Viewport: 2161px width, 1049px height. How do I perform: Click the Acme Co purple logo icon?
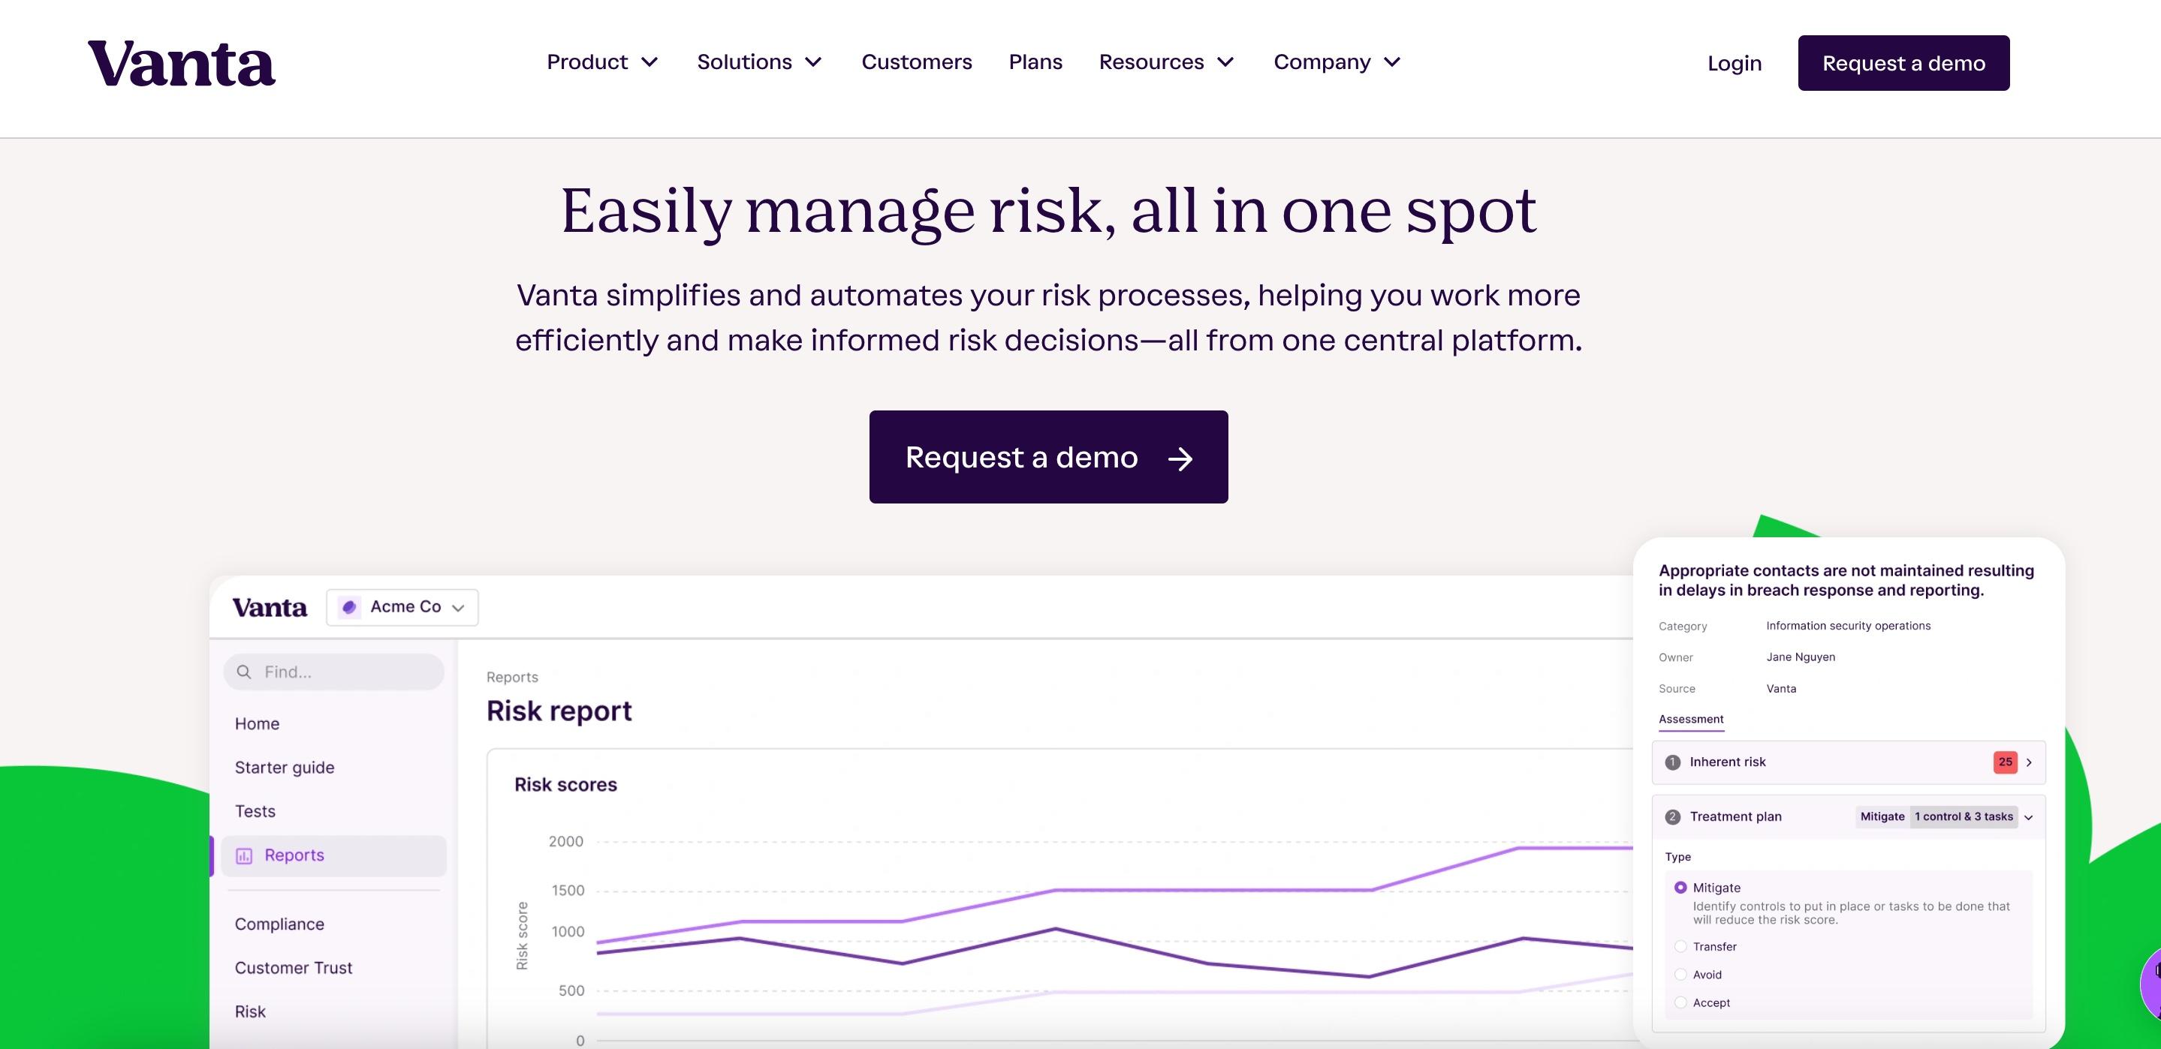(350, 607)
